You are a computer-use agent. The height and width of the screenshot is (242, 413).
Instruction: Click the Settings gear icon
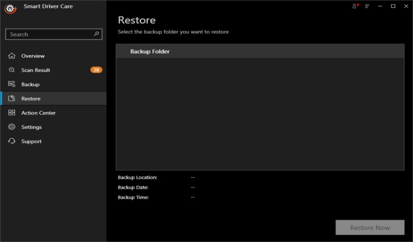point(11,127)
